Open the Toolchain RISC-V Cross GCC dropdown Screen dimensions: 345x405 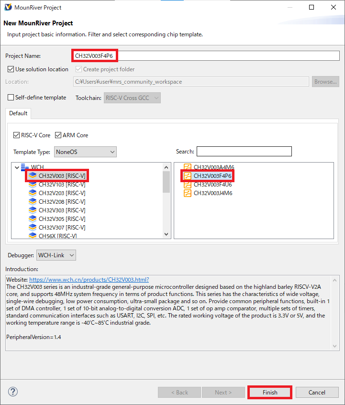click(133, 98)
